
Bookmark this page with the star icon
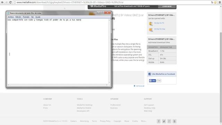215,2
